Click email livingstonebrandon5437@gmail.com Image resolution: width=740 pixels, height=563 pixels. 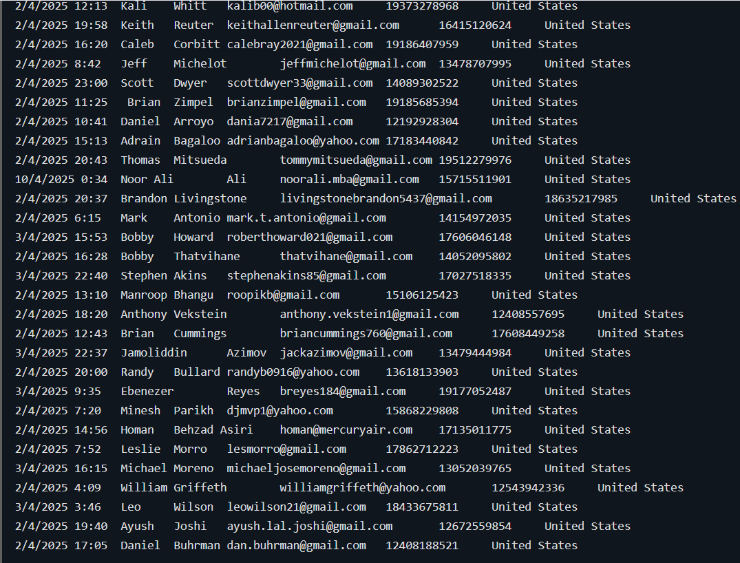386,199
